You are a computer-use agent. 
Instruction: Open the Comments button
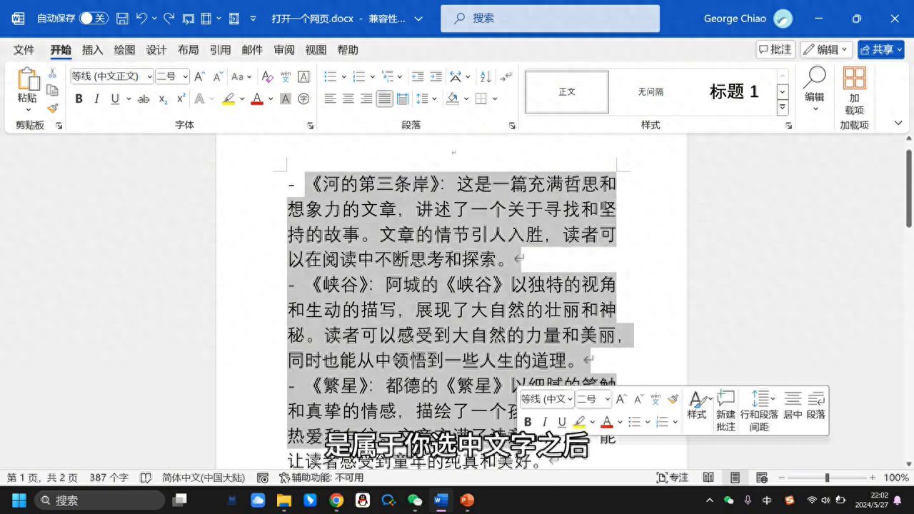[x=775, y=49]
